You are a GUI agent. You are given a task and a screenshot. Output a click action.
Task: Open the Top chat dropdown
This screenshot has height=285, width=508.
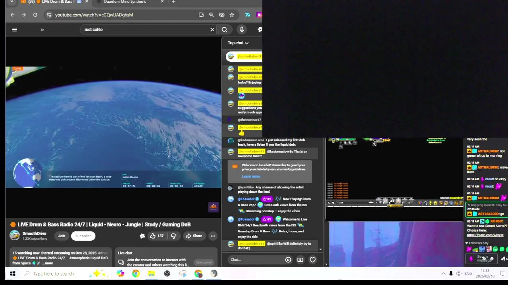[x=238, y=43]
